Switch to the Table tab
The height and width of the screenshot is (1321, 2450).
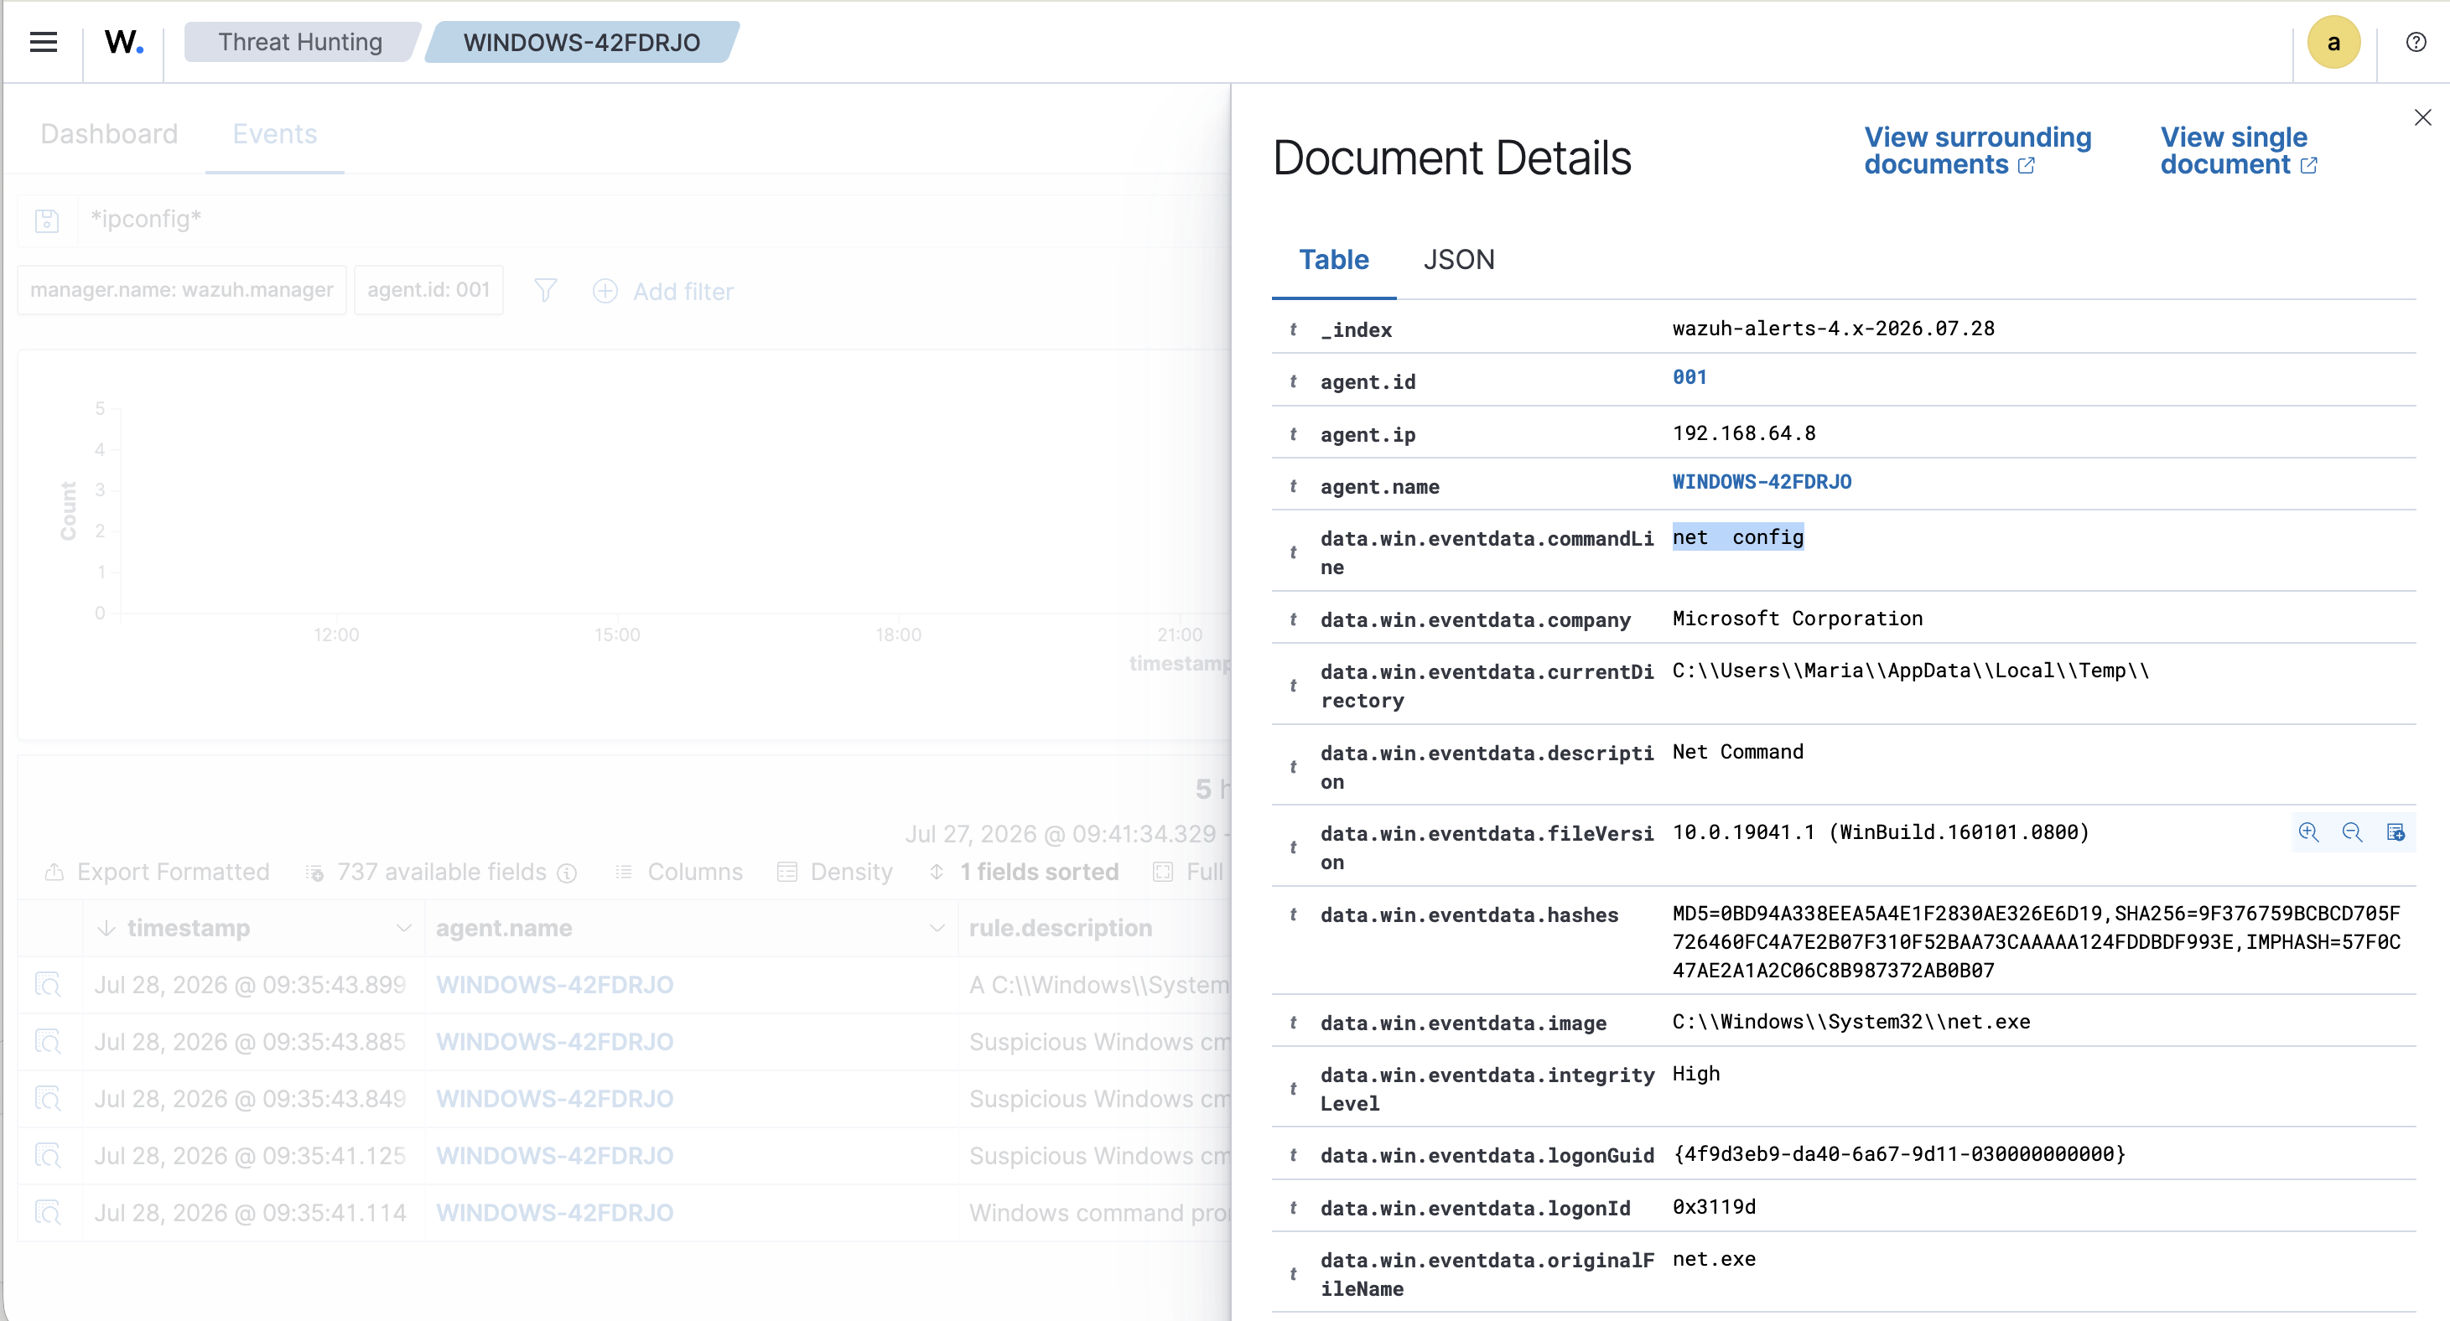pos(1333,260)
